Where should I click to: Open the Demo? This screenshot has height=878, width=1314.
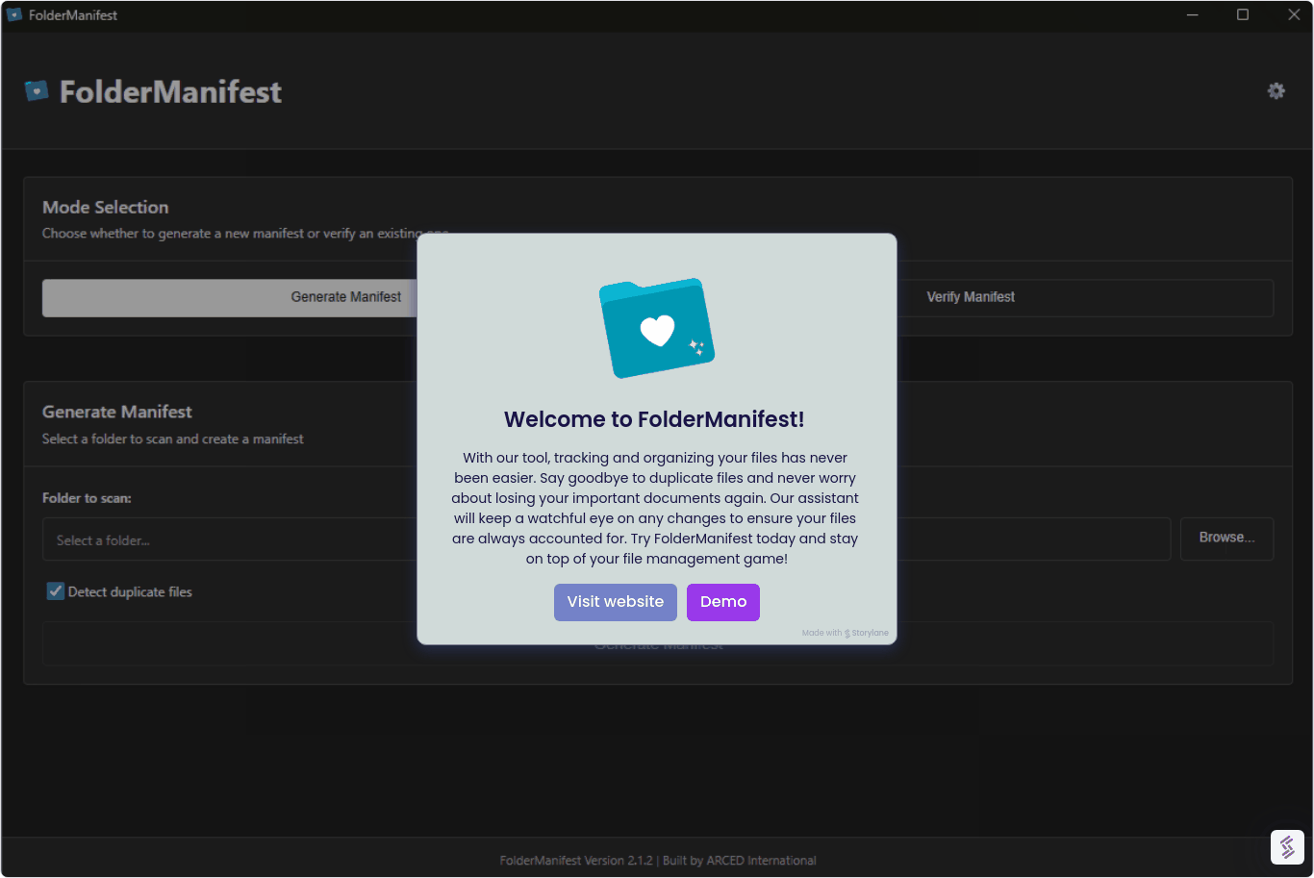point(722,602)
